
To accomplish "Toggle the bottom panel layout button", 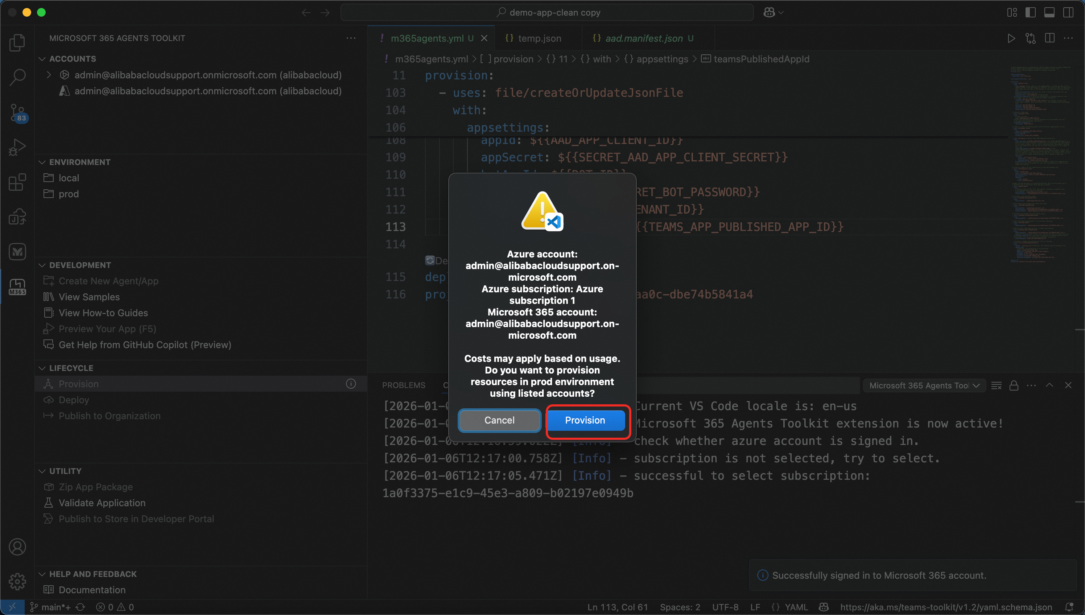I will coord(1049,12).
